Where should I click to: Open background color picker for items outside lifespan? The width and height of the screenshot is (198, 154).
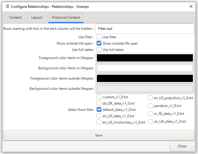click(x=145, y=89)
